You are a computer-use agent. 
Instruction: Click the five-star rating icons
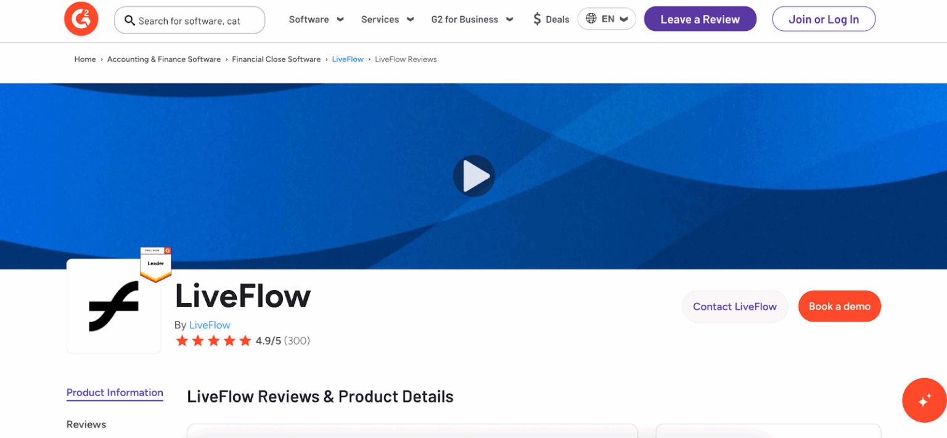(x=213, y=340)
